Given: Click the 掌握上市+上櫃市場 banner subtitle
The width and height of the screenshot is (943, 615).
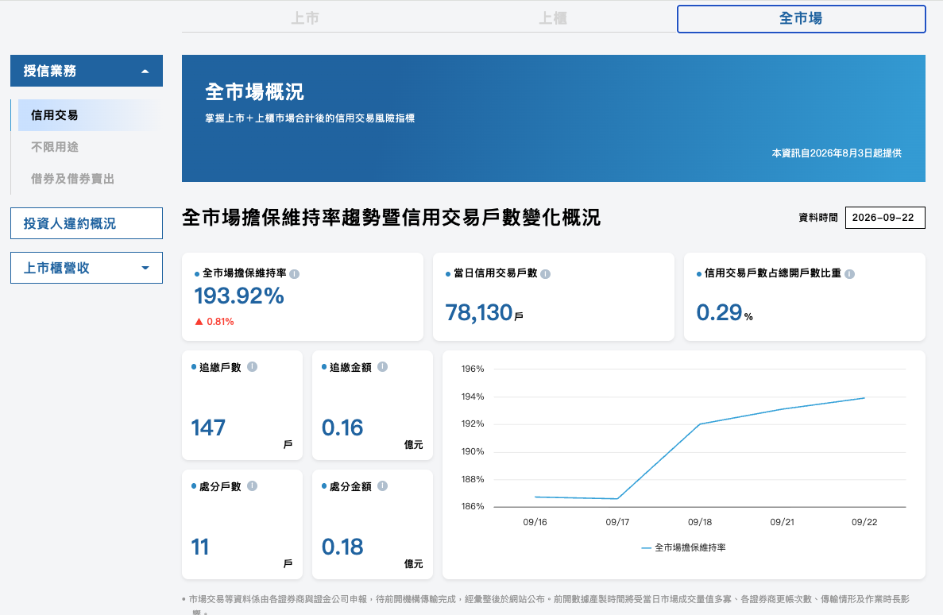Looking at the screenshot, I should 310,118.
